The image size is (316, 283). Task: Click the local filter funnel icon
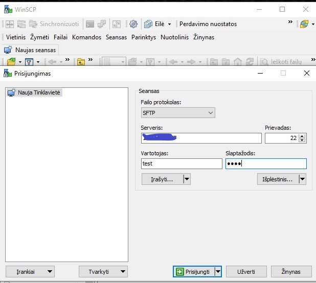click(x=29, y=62)
